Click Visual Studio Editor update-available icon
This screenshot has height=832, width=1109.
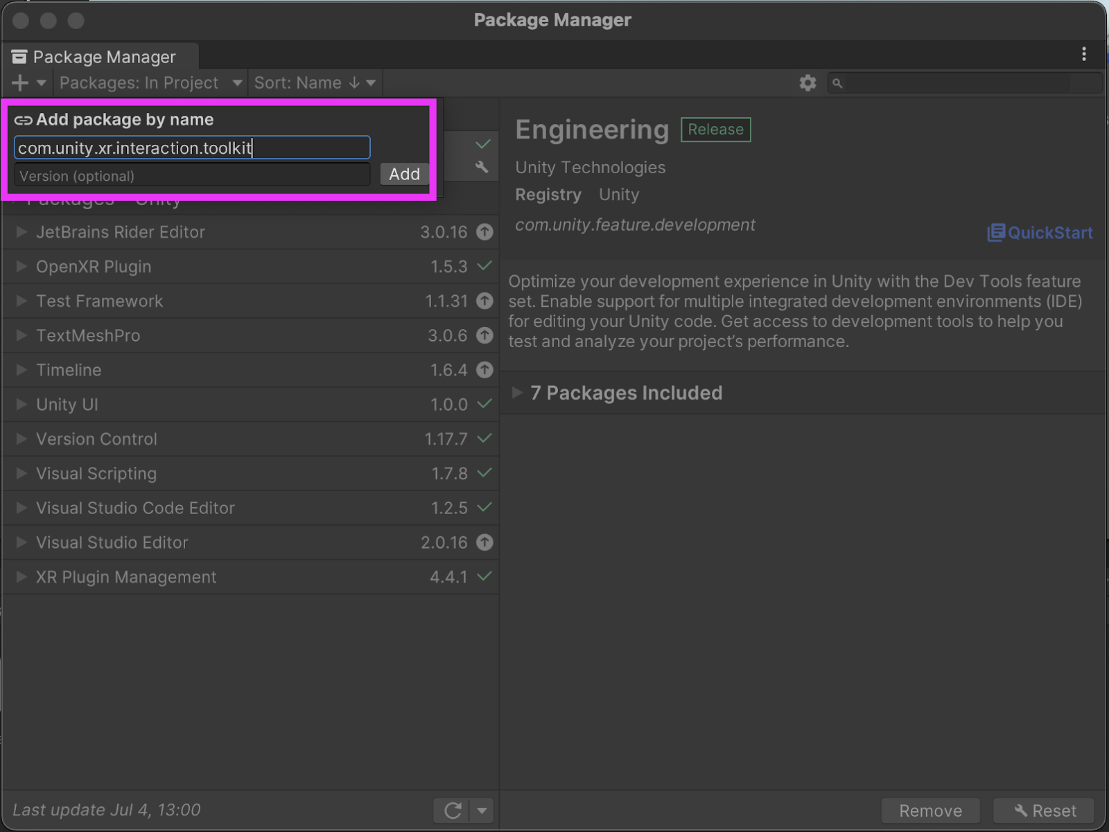pyautogui.click(x=484, y=542)
